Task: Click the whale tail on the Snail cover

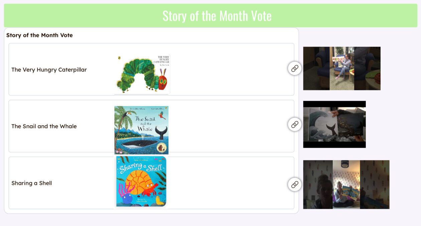Action: pos(162,133)
